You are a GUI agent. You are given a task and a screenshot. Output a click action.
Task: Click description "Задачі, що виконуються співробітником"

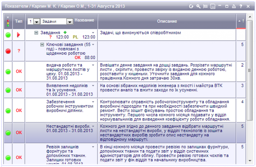point(140,33)
